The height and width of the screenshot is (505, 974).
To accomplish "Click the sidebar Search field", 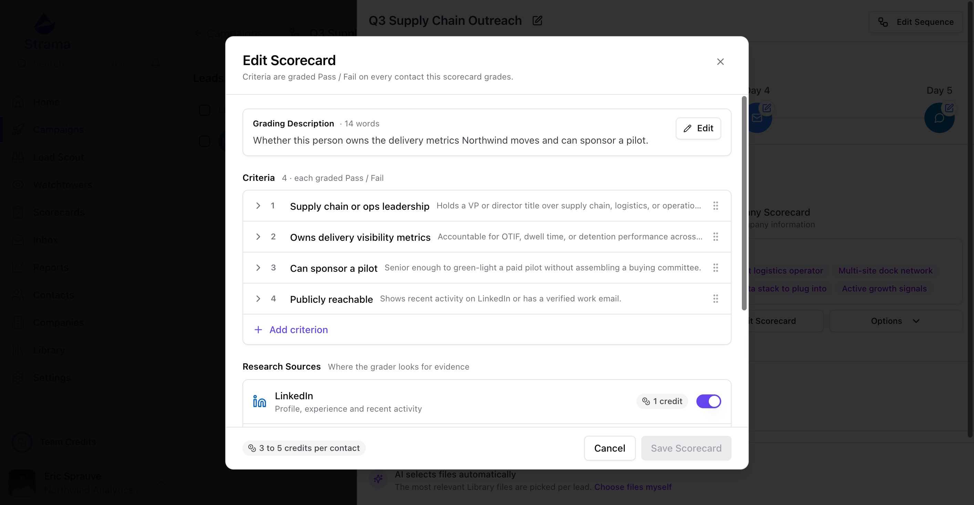I will click(73, 63).
